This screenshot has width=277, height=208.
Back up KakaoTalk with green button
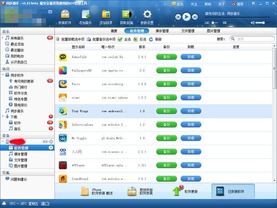coord(167,57)
